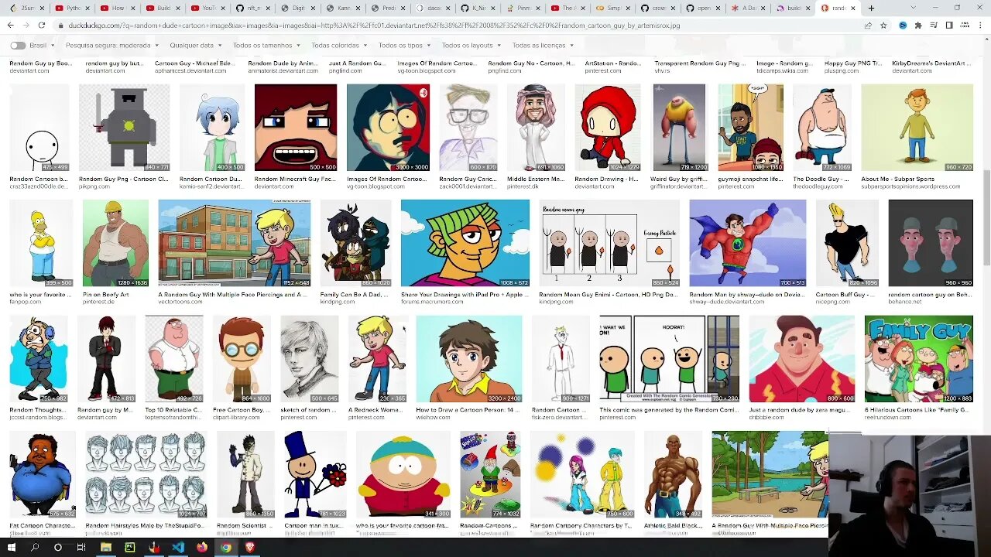Open 'Pin on Beefy Art' result link
This screenshot has width=991, height=557.
tap(107, 295)
